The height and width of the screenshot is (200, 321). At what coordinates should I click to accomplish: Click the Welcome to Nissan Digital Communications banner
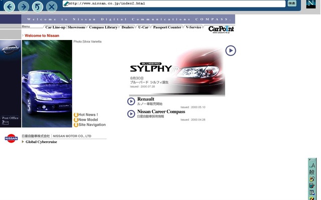click(128, 19)
